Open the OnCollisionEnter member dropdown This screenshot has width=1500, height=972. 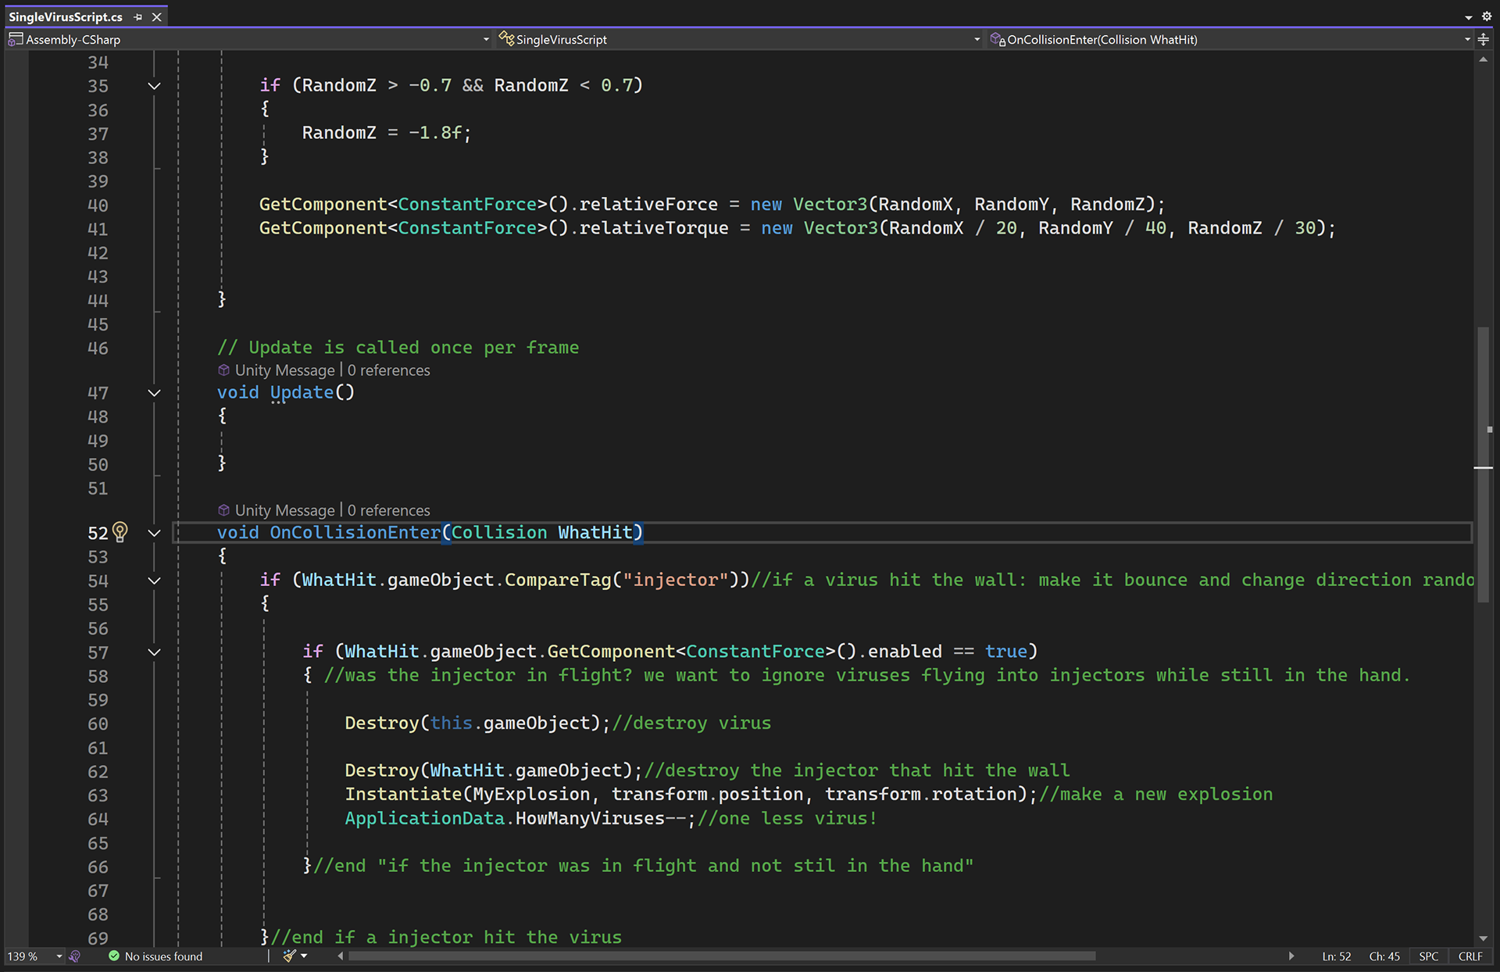[1466, 39]
